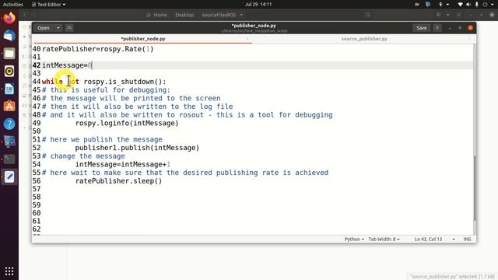Close the publisher_node.py tab
Viewport: 498px width, 280px height.
click(247, 39)
